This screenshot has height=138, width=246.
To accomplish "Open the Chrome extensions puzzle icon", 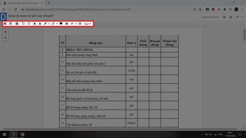I will pos(225,9).
